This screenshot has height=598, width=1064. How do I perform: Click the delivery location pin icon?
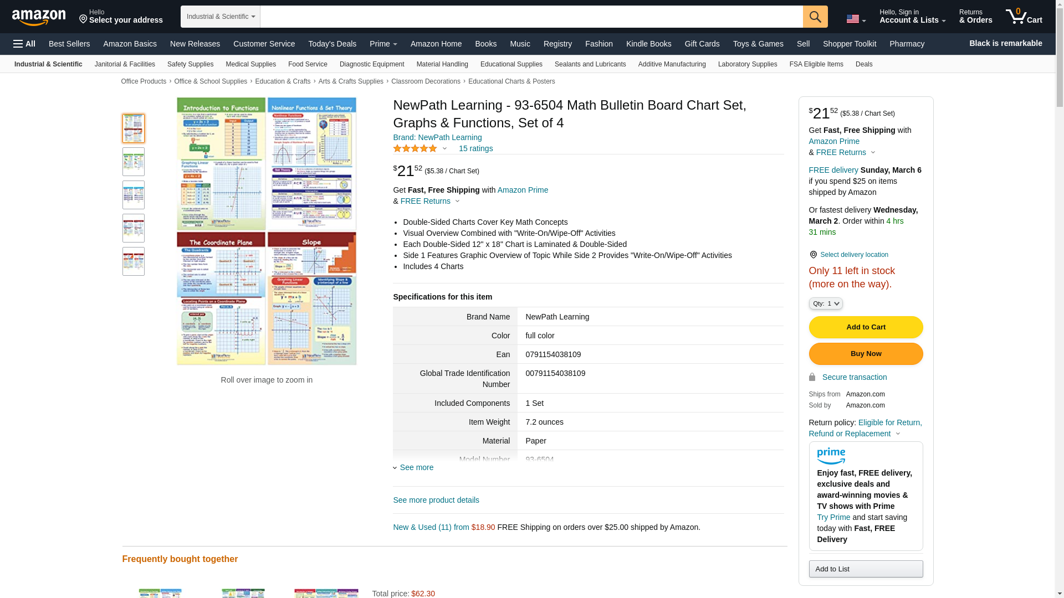pos(813,255)
